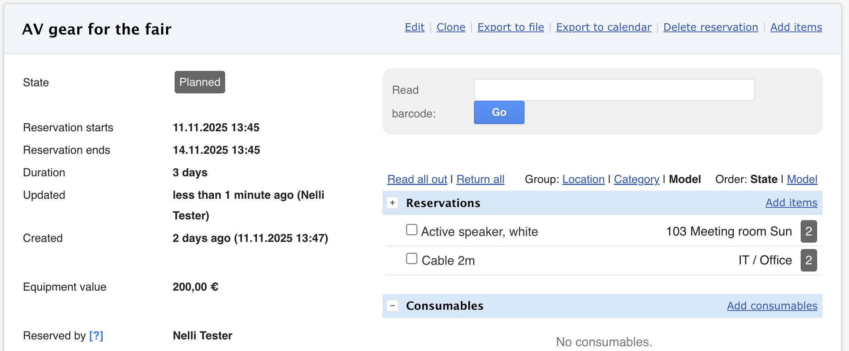Viewport: 849px width, 351px height.
Task: Open the Edit reservation link
Action: coord(414,27)
